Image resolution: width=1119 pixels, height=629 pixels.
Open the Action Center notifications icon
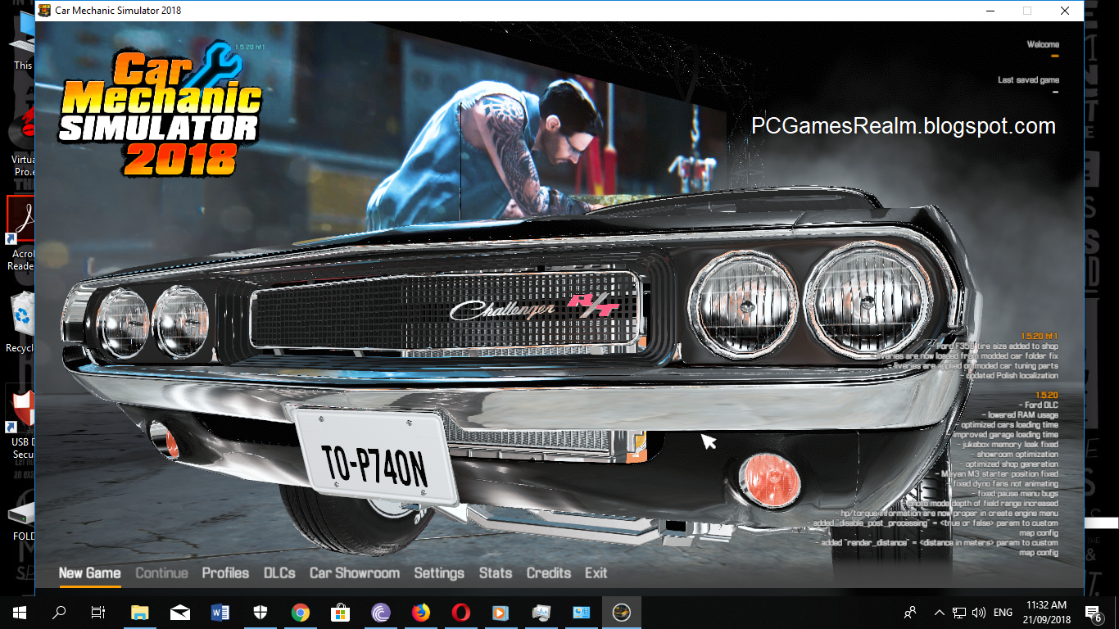(1094, 613)
